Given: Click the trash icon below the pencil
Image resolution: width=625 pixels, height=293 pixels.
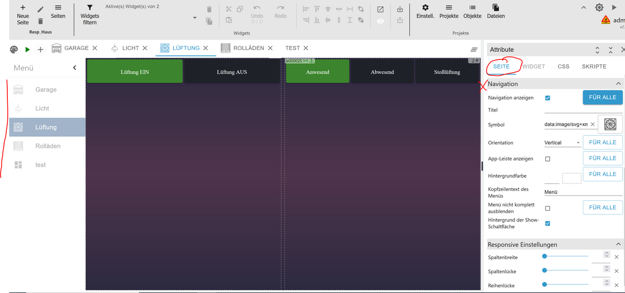Looking at the screenshot, I should point(41,21).
